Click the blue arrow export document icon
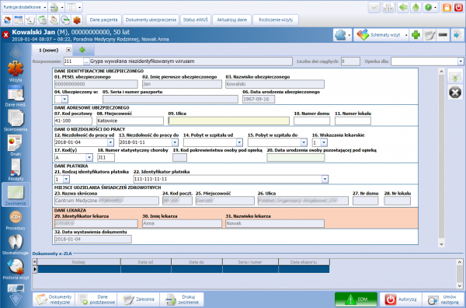This screenshot has height=308, width=466. point(457,35)
